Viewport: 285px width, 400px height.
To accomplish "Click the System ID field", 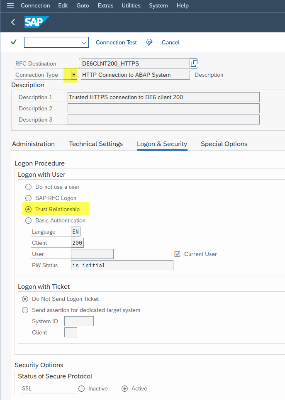I will pyautogui.click(x=79, y=321).
